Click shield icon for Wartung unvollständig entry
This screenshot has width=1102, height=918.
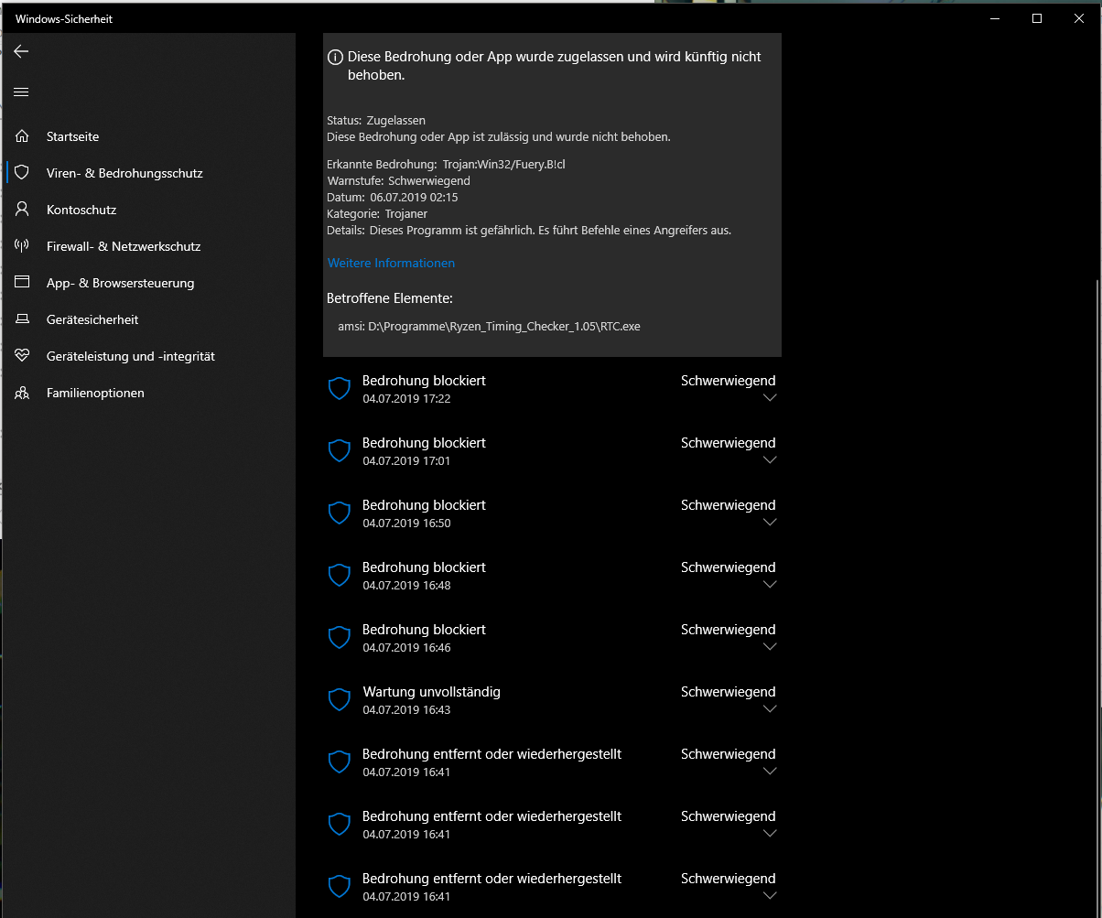tap(340, 700)
